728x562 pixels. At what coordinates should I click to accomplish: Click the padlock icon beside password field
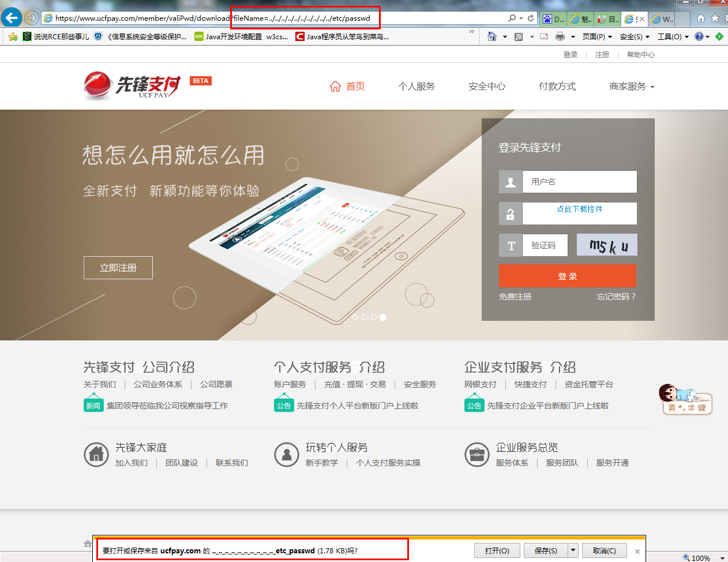(x=511, y=213)
